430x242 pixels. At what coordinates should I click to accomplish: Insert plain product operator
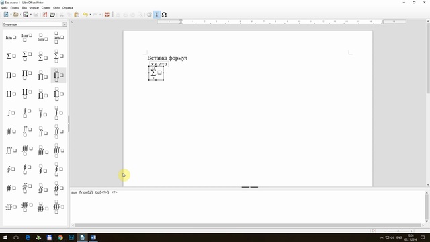[x=11, y=75]
